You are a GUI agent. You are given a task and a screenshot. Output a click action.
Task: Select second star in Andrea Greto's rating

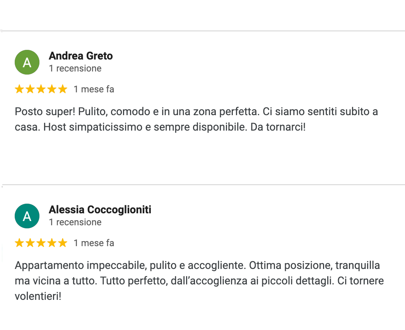coord(30,89)
